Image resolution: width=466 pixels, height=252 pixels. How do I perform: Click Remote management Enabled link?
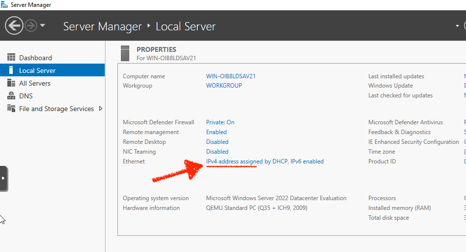click(216, 132)
